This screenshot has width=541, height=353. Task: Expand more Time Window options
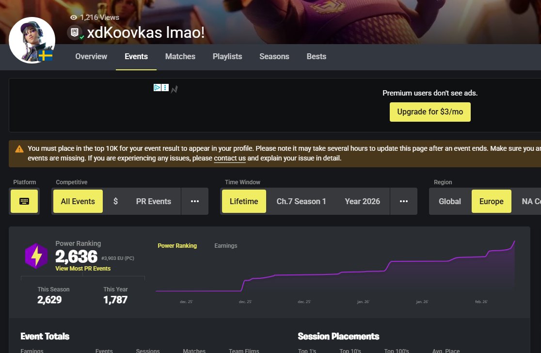[404, 201]
